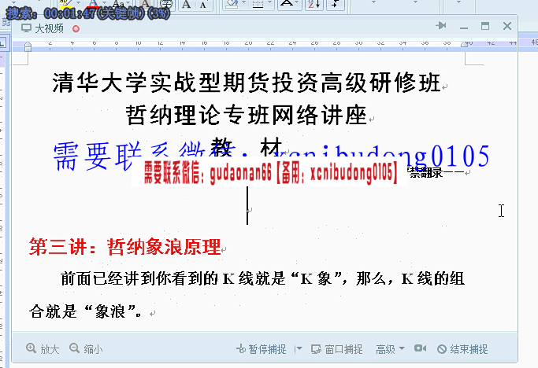Toggle the character shading A icon
This screenshot has height=368, width=538.
point(146,4)
